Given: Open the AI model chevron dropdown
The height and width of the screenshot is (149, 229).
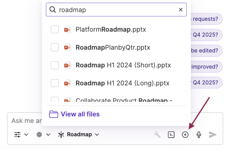Looking at the screenshot, I should [x=48, y=134].
